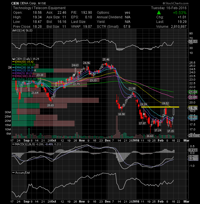200x204 pixels.
Task: Click the Chg value +1.01
Action: pos(182,17)
